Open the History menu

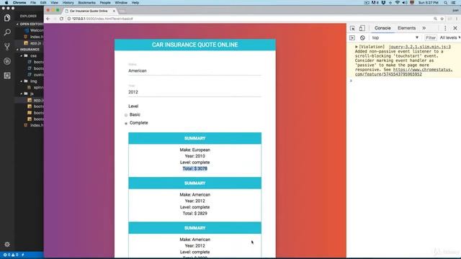68,3
